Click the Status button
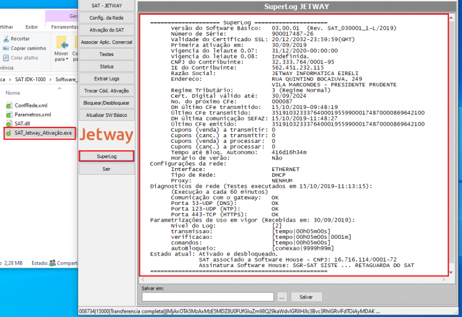The width and height of the screenshot is (462, 317). click(x=107, y=66)
